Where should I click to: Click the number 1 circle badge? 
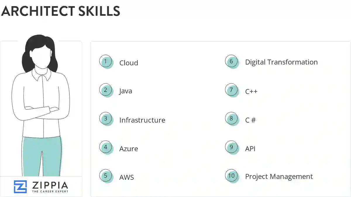[106, 62]
